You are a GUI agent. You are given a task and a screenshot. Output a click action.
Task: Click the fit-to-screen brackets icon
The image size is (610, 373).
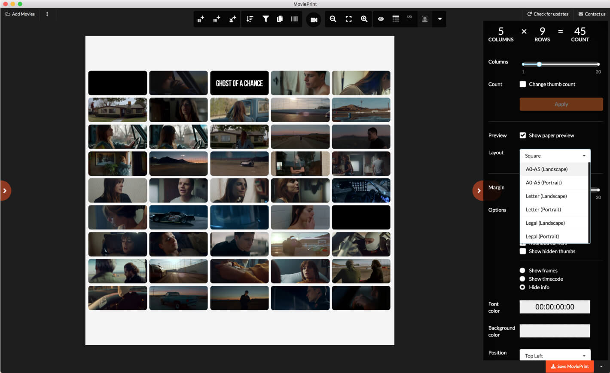[349, 19]
